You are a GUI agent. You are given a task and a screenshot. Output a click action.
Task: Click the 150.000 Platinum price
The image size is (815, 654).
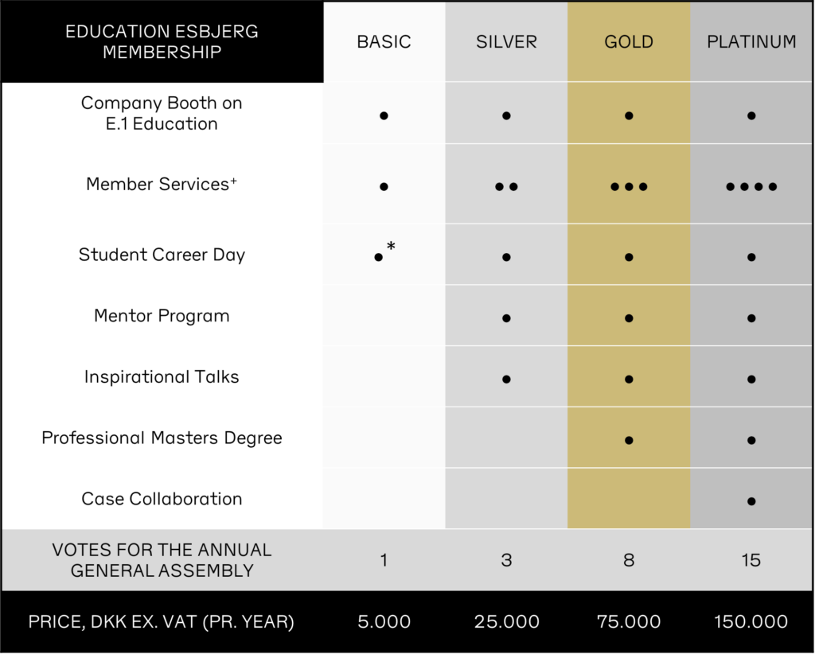point(751,621)
